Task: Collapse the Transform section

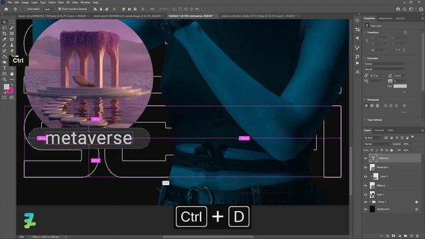Action: (x=365, y=33)
